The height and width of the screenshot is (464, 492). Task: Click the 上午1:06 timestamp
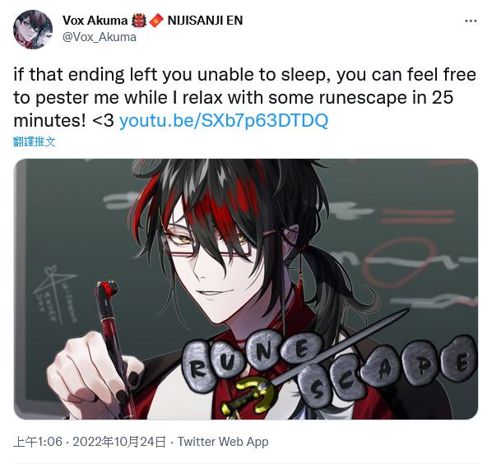pos(38,442)
